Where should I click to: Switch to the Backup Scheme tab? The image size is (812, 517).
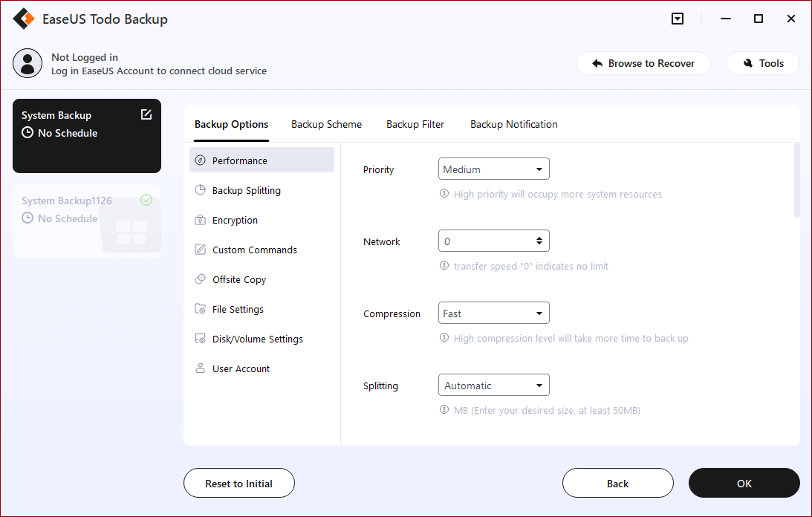(326, 124)
